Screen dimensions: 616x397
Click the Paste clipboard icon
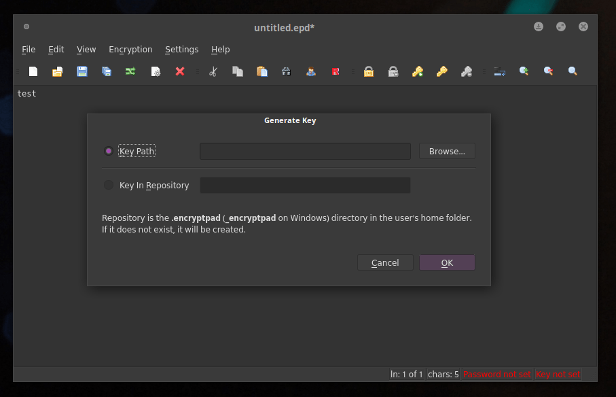(262, 71)
